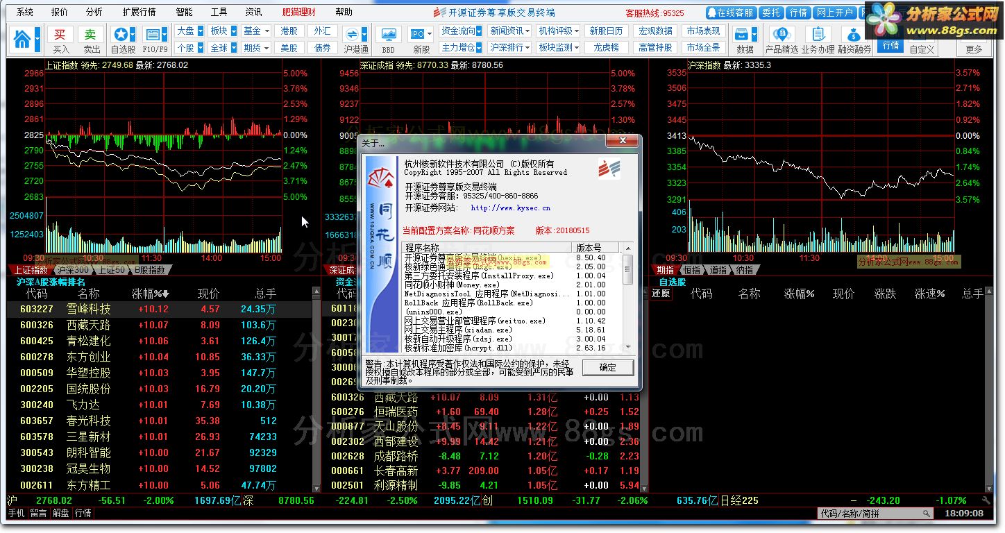
Task: Click the 委托 button at top
Action: coord(771,12)
